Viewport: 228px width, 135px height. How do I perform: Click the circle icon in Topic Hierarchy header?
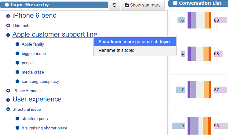7,5
